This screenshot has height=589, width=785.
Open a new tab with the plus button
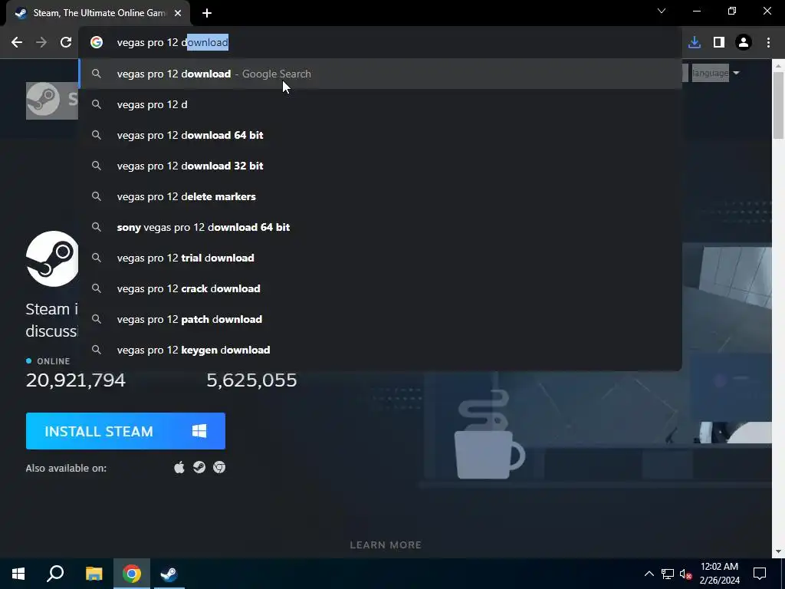(207, 14)
